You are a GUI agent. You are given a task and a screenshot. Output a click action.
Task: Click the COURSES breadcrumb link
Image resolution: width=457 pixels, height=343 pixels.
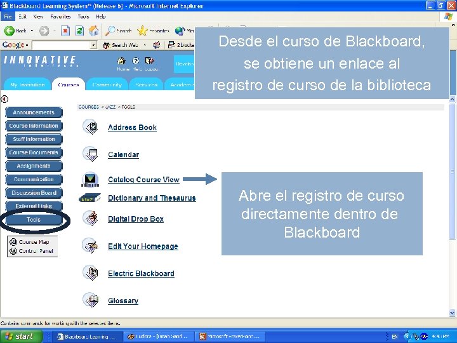click(89, 107)
